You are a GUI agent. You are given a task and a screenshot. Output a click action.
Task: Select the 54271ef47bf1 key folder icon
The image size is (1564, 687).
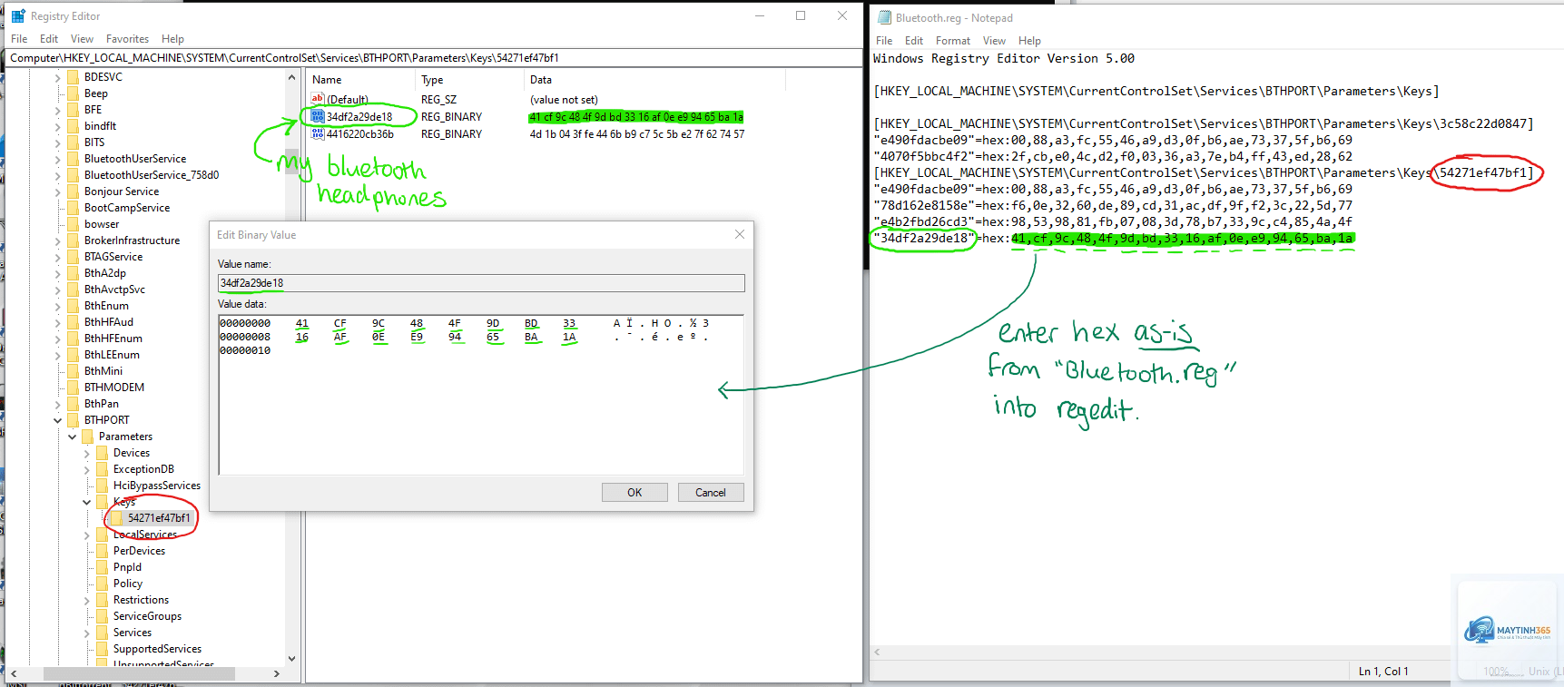[116, 518]
